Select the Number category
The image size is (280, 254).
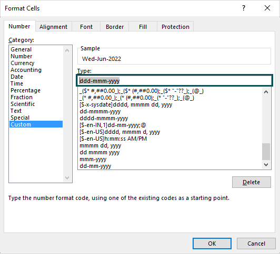click(x=36, y=56)
